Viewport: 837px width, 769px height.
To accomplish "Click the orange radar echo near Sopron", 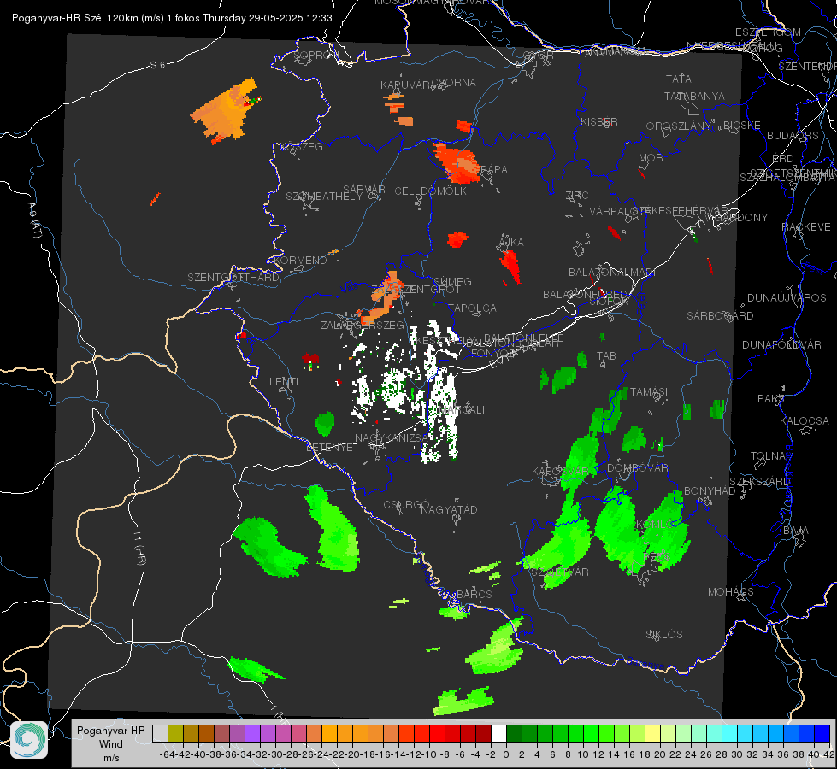I will pyautogui.click(x=225, y=110).
